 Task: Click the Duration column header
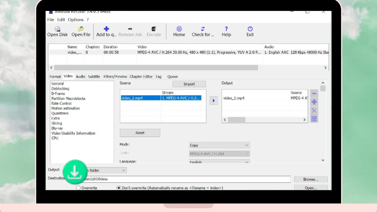pyautogui.click(x=110, y=47)
